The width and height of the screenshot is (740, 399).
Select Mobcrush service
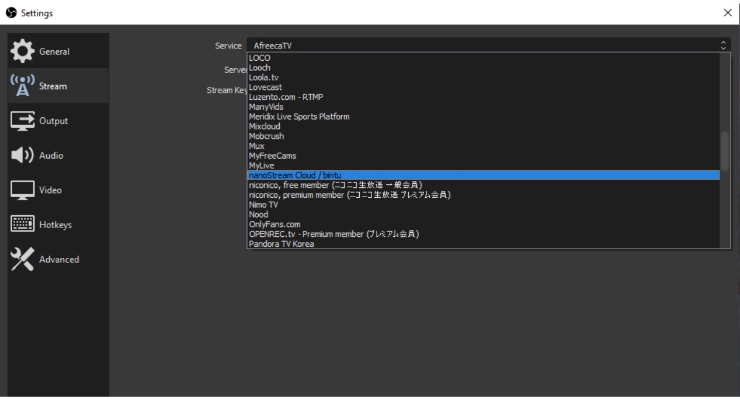pos(483,136)
